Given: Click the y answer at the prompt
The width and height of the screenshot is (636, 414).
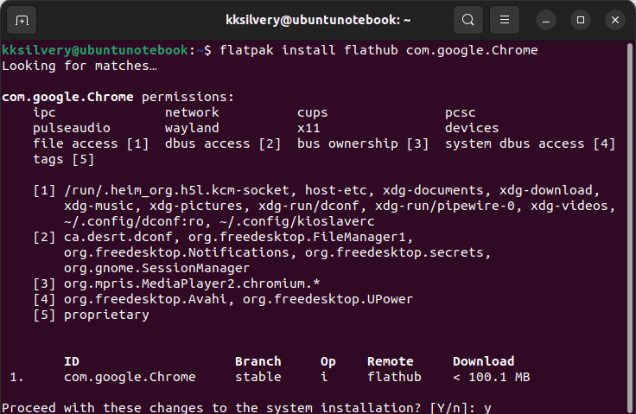Looking at the screenshot, I should pos(489,407).
